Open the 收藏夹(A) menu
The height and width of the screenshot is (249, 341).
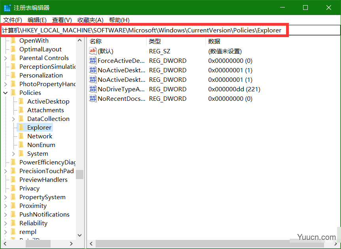click(90, 20)
